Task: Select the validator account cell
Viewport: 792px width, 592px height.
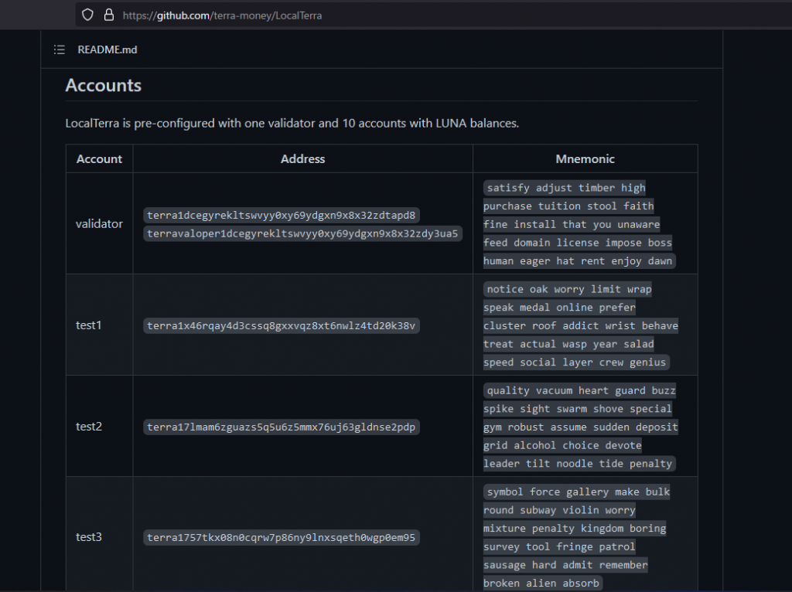Action: coord(99,223)
